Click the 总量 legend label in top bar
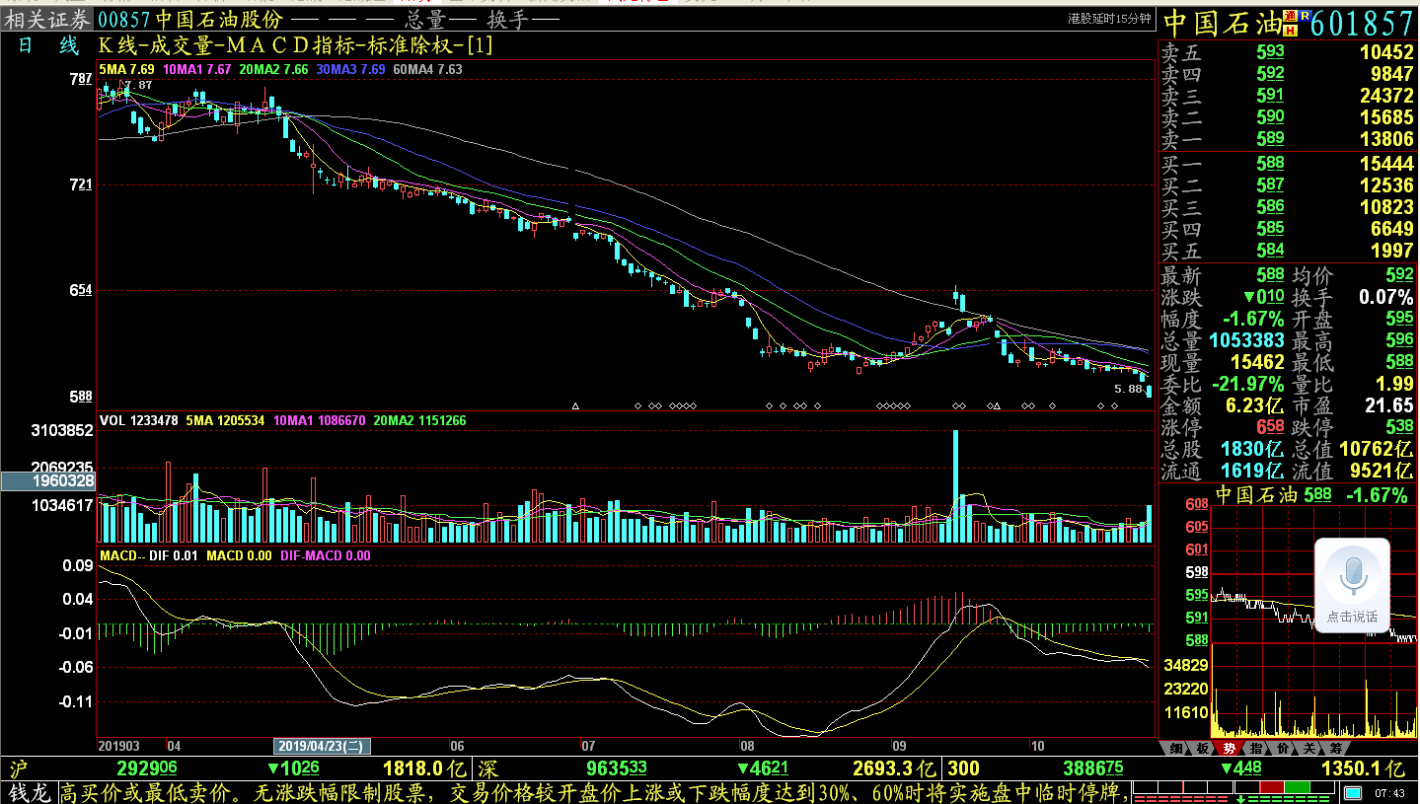Screen dimensions: 1420x804 426,20
